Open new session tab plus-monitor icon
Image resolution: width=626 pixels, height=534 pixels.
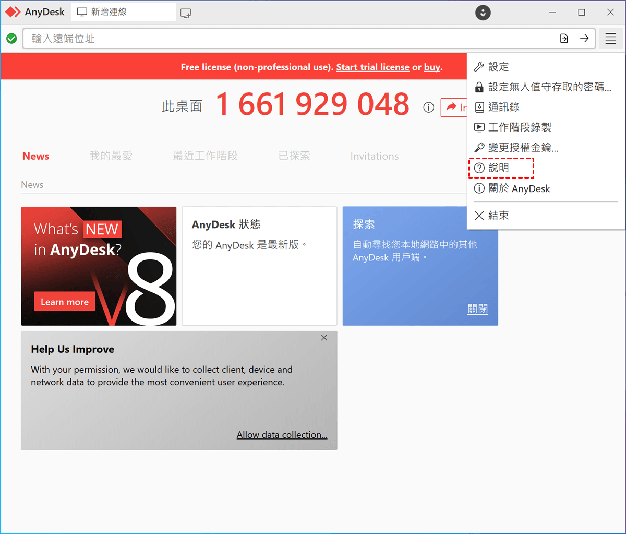tap(186, 13)
